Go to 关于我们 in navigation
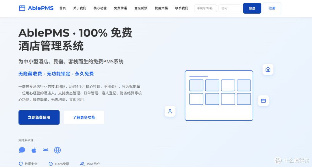This screenshot has height=167, width=312. (x=80, y=8)
